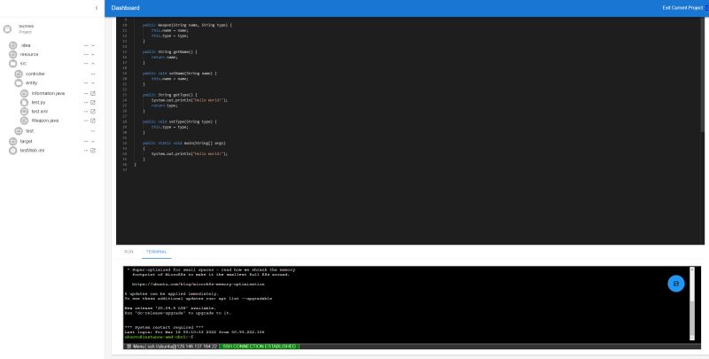Viewport: 709px width, 359px height.
Task: Open more options for src folder
Action: (86, 63)
